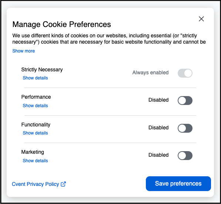
Task: Show details for Functionality cookies
Action: coord(35,133)
